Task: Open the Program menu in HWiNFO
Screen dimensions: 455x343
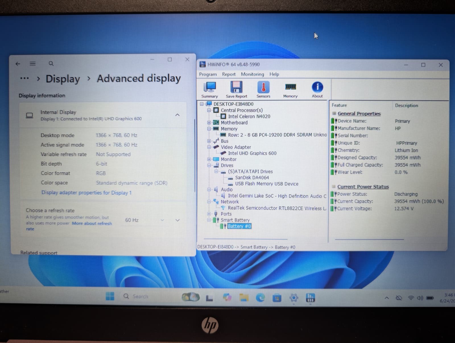Action: point(208,74)
